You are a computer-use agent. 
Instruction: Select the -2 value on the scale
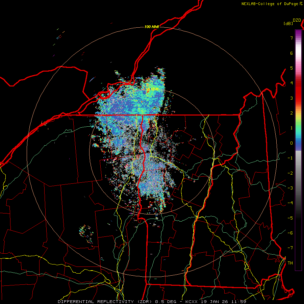coord(290,173)
